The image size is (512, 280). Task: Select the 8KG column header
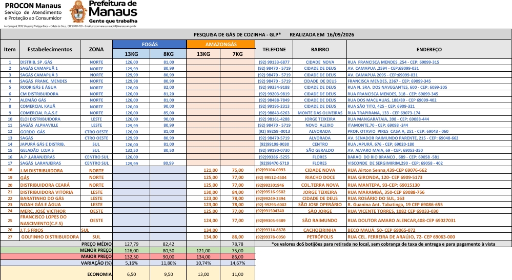point(168,54)
